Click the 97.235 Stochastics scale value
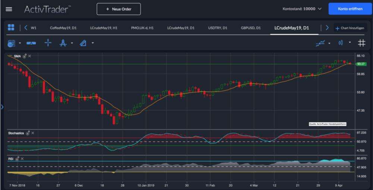This screenshot has width=373, height=190. [361, 133]
